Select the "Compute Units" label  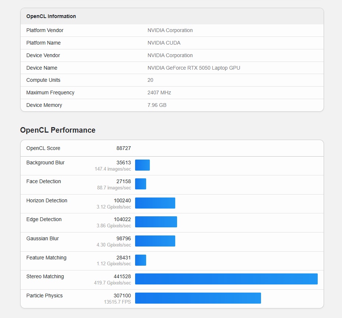coord(43,80)
